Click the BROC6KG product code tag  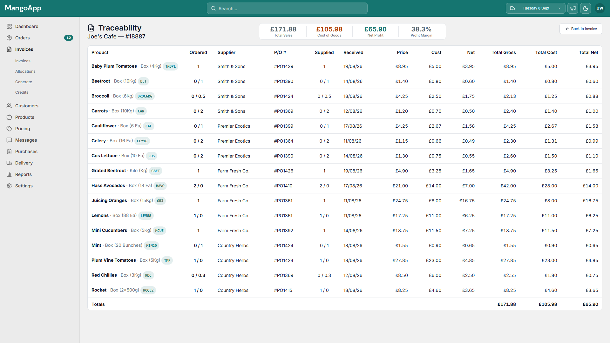pos(145,96)
